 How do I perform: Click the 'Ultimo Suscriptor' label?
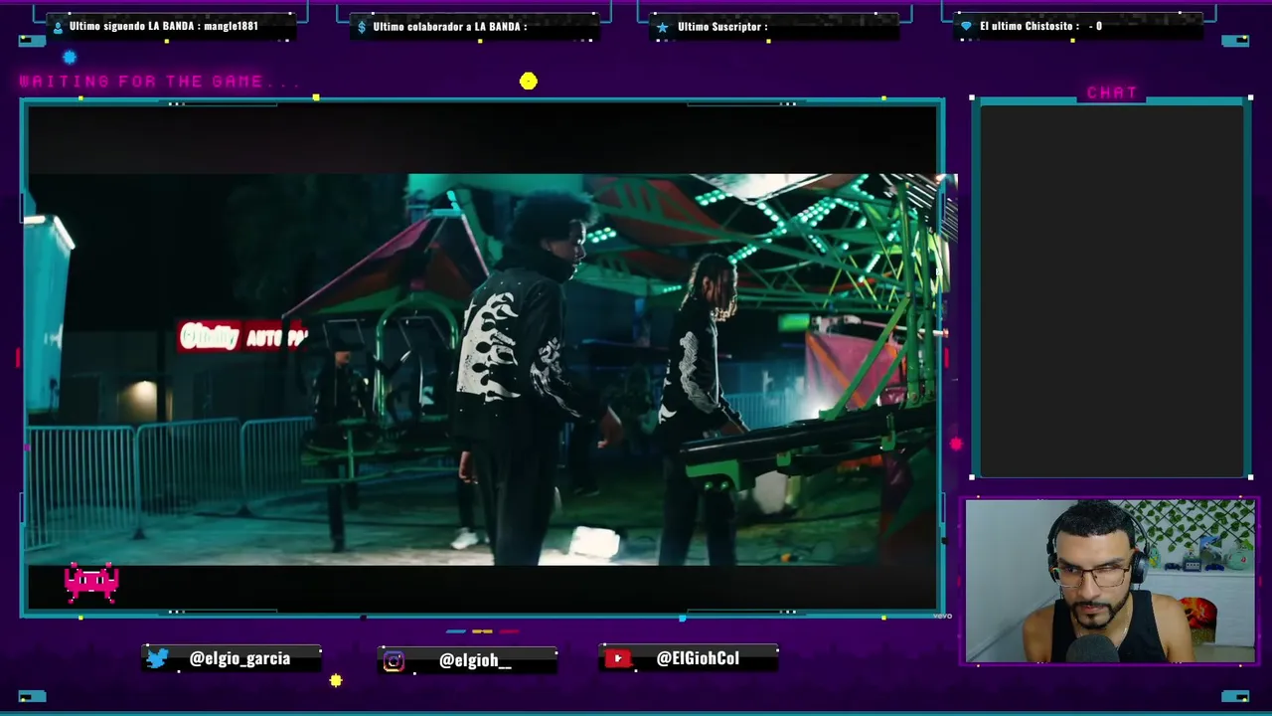pos(722,26)
